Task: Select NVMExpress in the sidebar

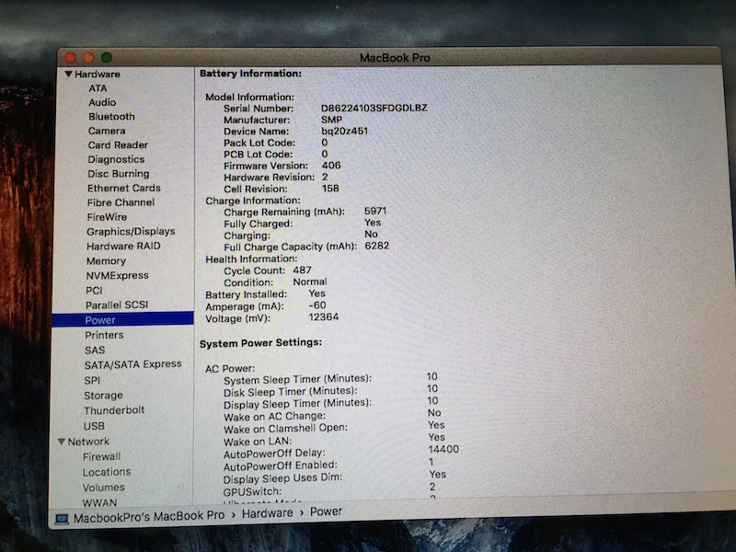Action: (x=118, y=275)
